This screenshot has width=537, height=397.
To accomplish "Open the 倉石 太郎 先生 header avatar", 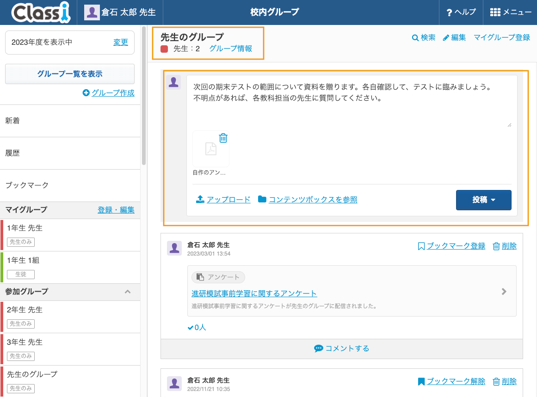I will click(92, 12).
